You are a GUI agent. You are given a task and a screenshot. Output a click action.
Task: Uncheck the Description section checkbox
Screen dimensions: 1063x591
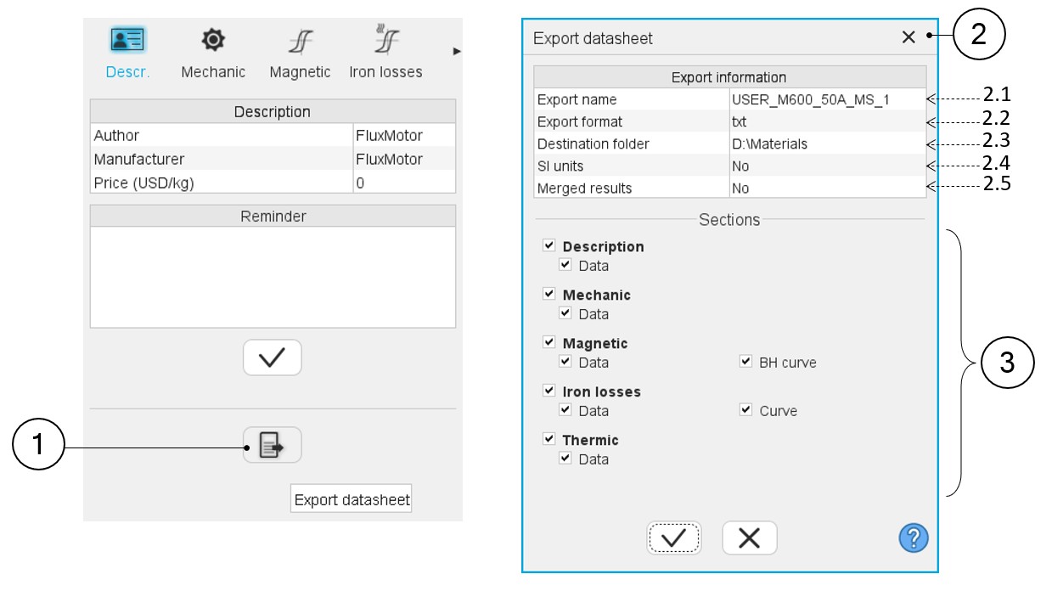tap(549, 245)
